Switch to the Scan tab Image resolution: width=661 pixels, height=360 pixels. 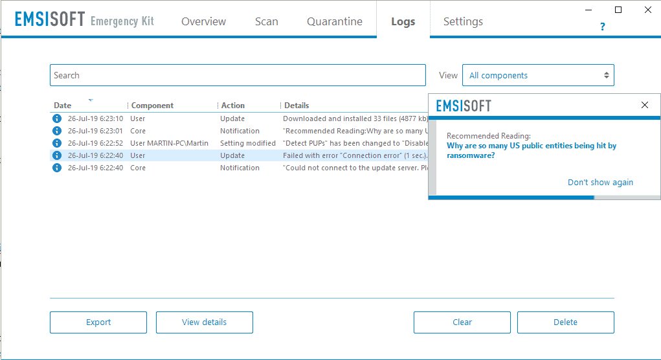tap(267, 21)
